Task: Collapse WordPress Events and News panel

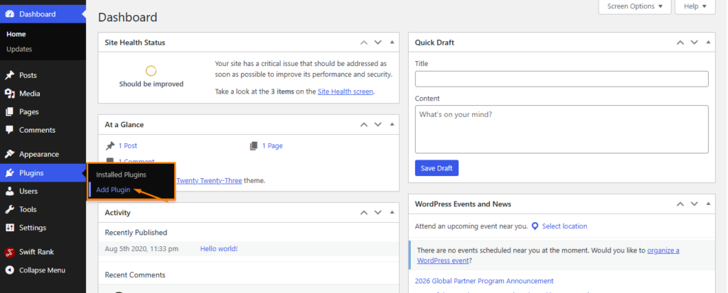Action: [x=708, y=204]
